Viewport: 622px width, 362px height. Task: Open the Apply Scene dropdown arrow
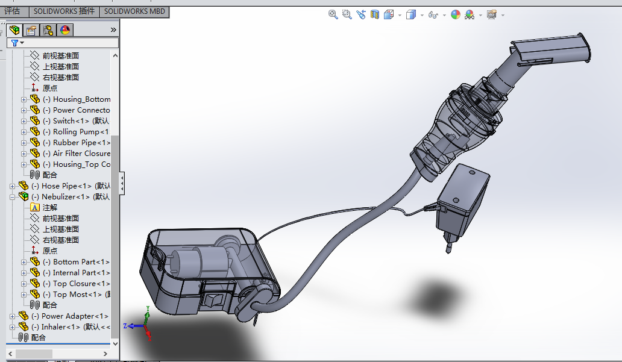[x=480, y=16]
